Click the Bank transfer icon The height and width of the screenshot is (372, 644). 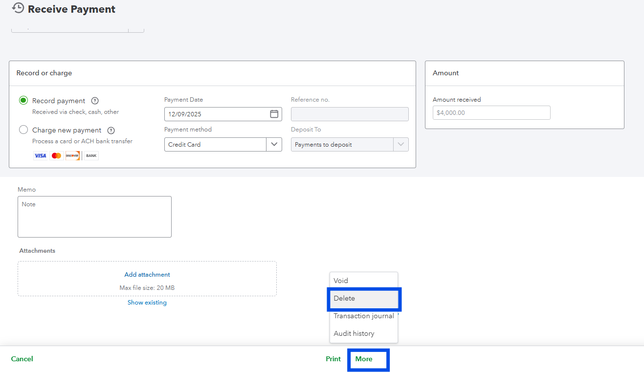point(91,155)
